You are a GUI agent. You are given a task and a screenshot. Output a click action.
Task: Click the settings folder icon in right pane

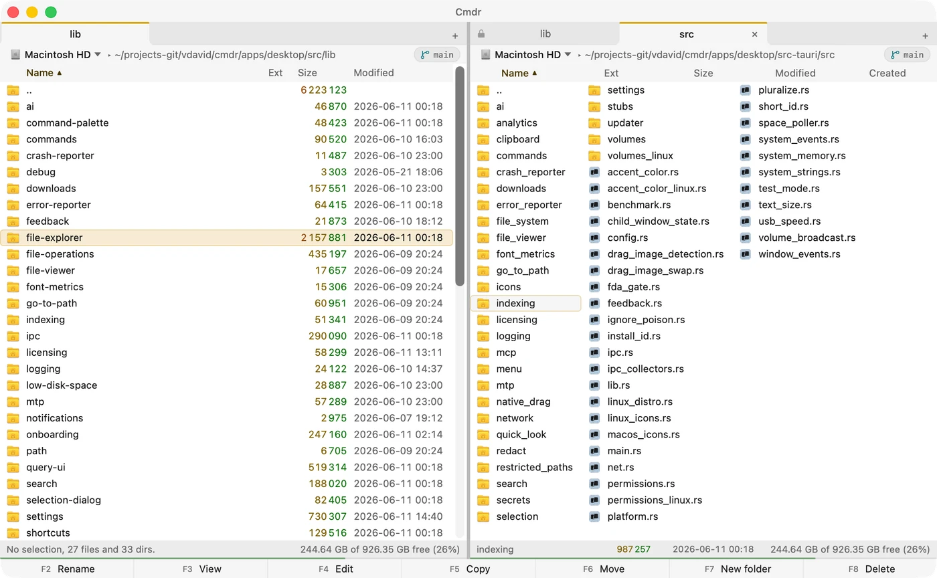click(594, 90)
